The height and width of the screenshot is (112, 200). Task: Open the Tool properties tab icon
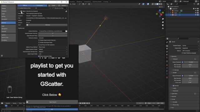(x=167, y=42)
